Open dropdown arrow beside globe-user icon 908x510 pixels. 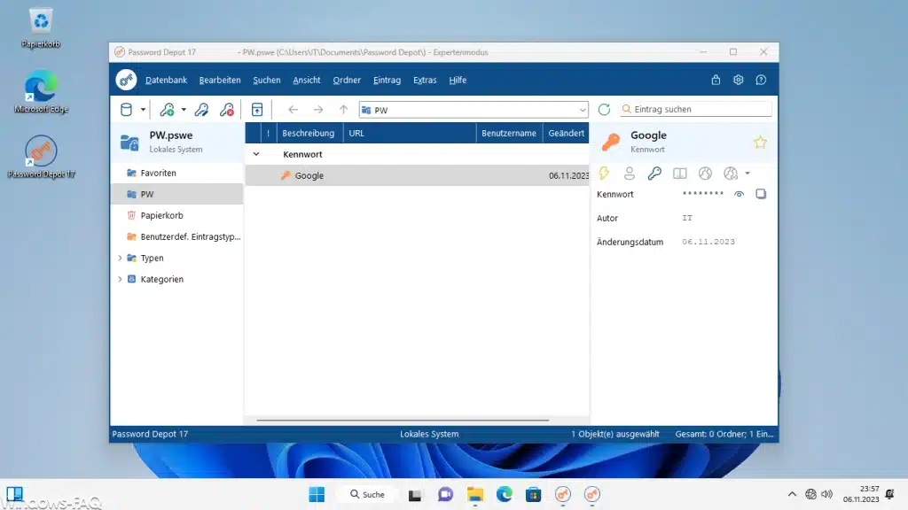(x=748, y=173)
